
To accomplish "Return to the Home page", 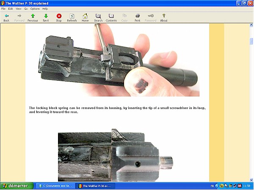I will pos(85,17).
